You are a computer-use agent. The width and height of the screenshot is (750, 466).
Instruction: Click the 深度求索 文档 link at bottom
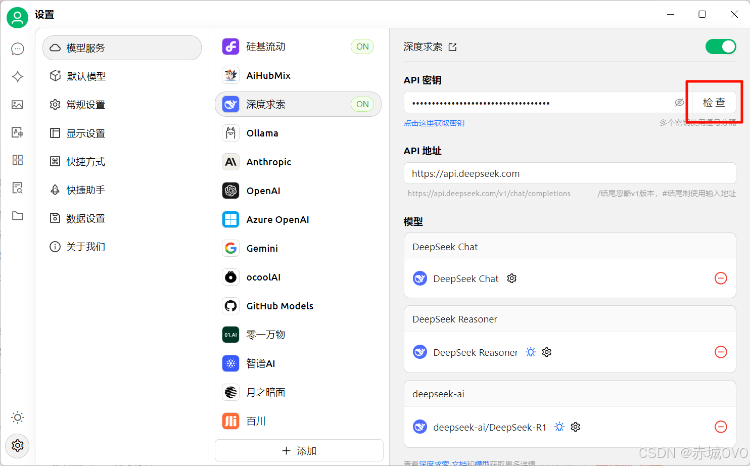click(x=442, y=463)
